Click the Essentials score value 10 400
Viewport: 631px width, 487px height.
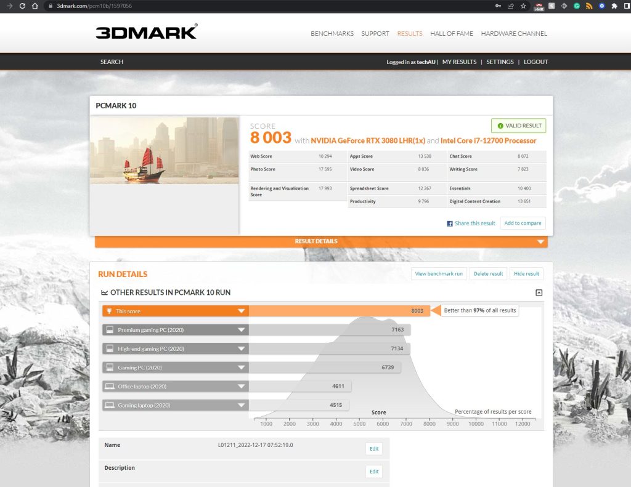tap(524, 188)
